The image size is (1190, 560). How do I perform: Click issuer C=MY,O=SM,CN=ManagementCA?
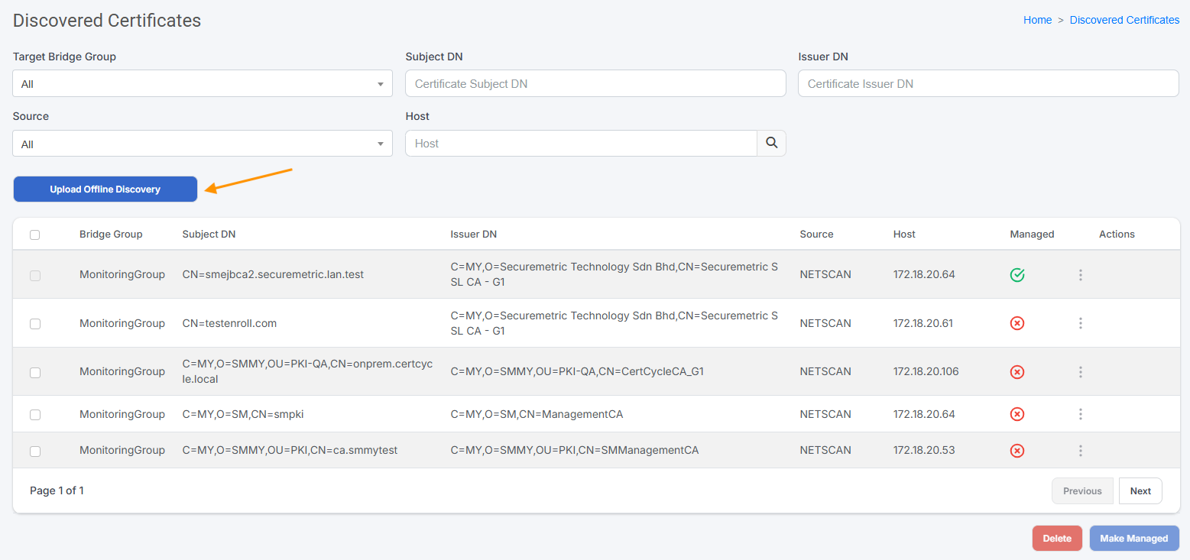tap(537, 414)
